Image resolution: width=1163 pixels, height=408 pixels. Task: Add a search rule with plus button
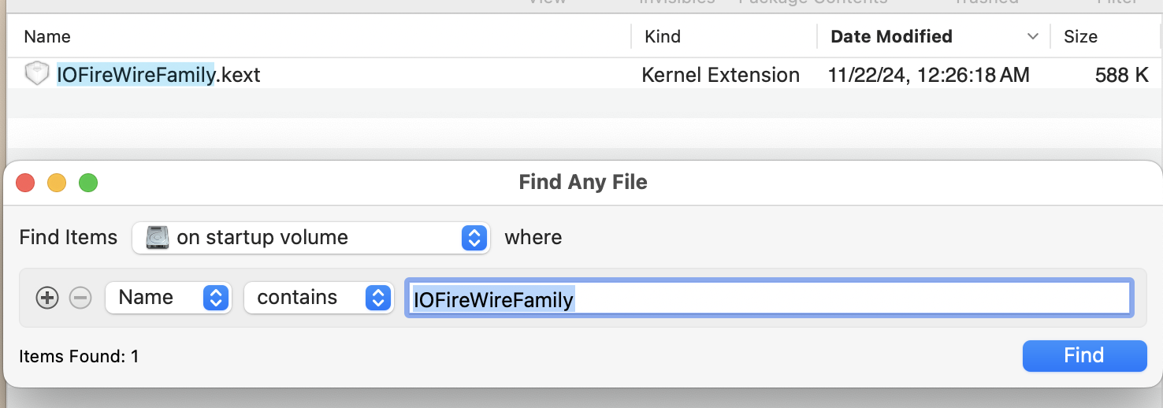(x=47, y=298)
